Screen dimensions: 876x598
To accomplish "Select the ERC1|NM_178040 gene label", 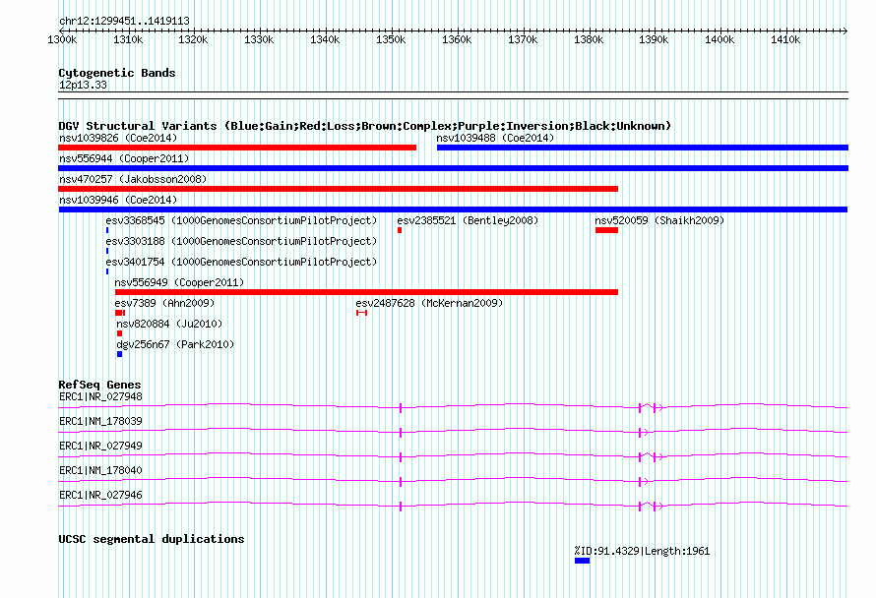I will pyautogui.click(x=100, y=470).
